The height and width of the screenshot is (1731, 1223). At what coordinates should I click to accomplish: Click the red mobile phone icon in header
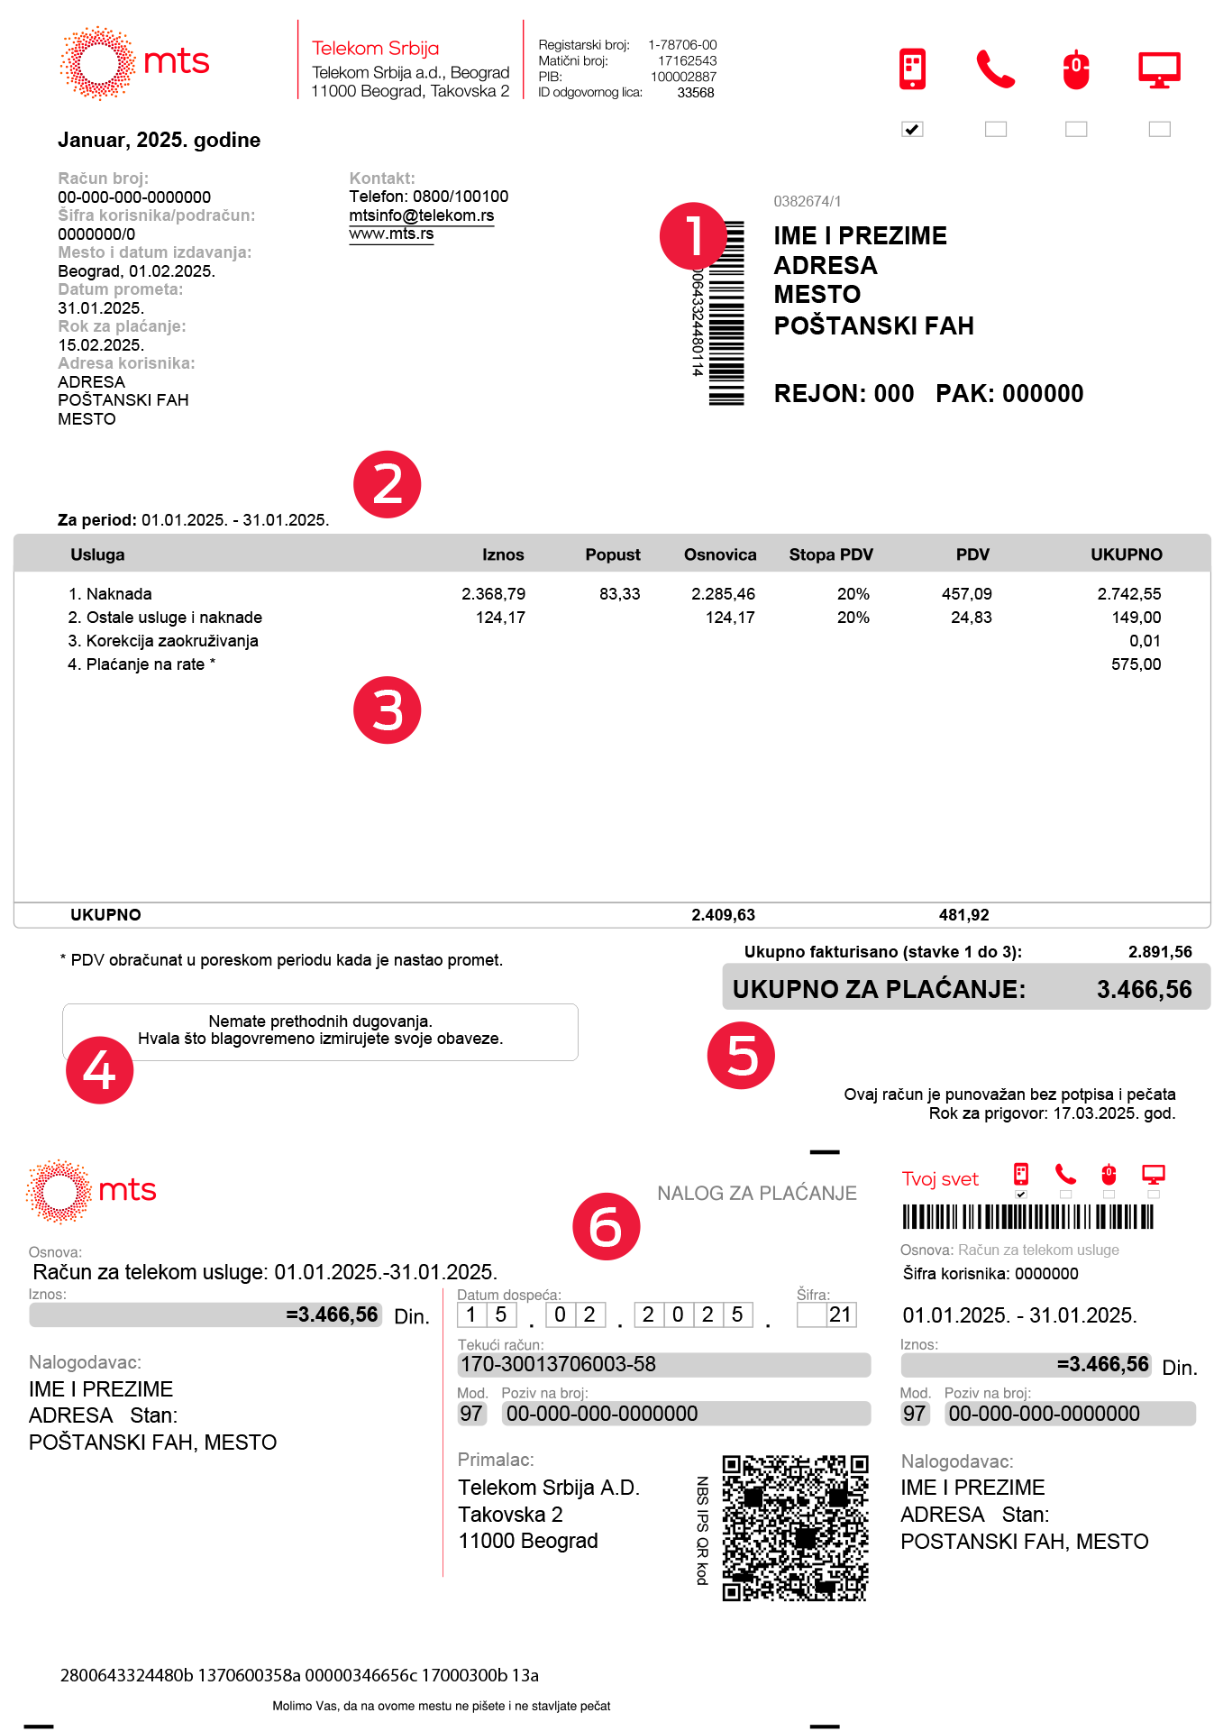(912, 69)
